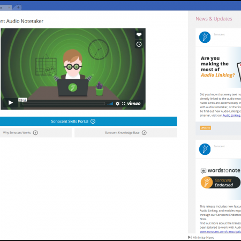Viewport: 241px width, 241px height.
Task: Click arrow icon beside Sonocent Skills Portal
Action: 93,122
